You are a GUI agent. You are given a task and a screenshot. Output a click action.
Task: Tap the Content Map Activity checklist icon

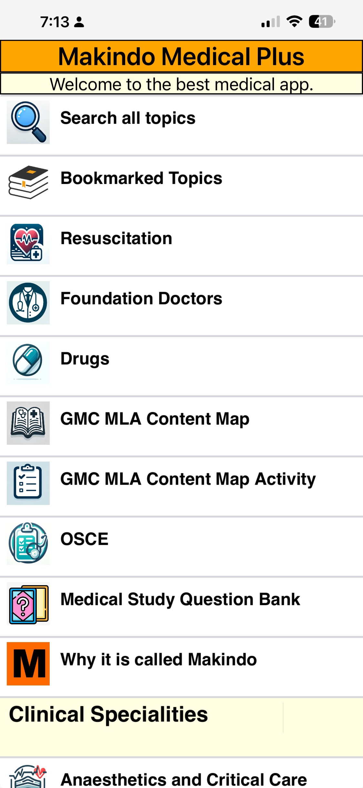[x=28, y=483]
